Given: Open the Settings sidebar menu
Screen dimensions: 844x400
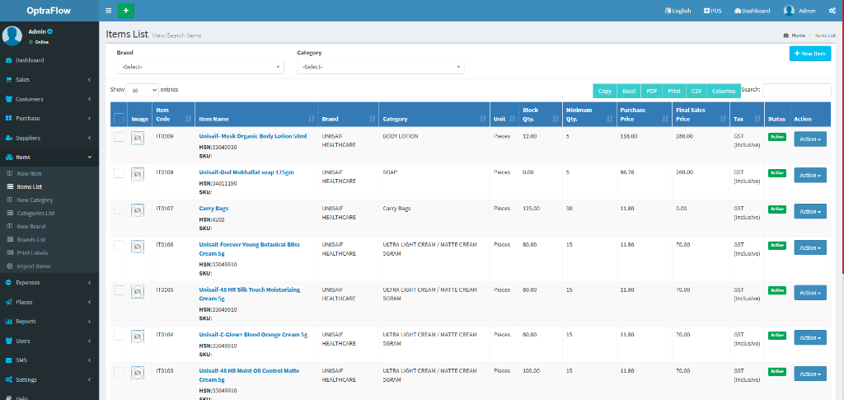Looking at the screenshot, I should point(49,379).
